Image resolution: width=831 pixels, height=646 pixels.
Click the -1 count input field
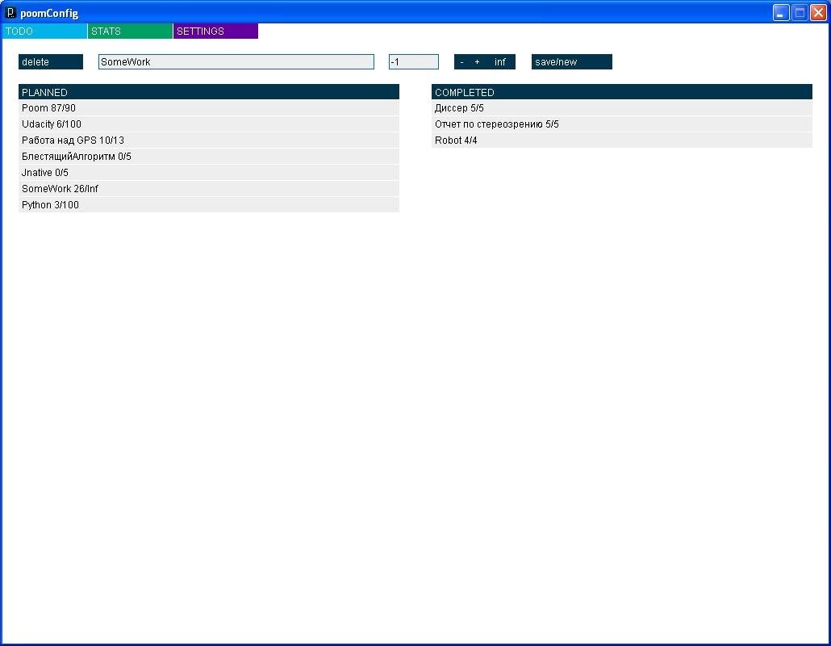pyautogui.click(x=414, y=62)
